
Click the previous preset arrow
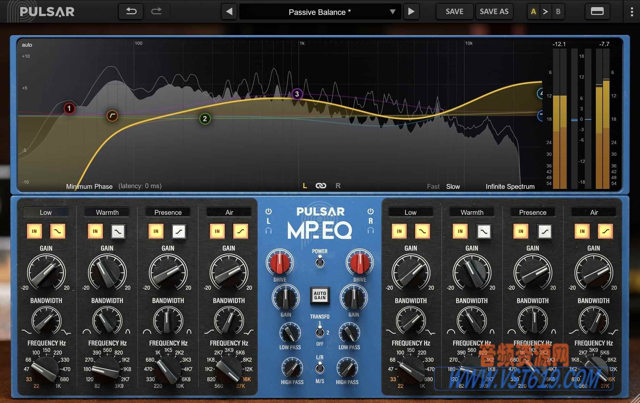(229, 11)
